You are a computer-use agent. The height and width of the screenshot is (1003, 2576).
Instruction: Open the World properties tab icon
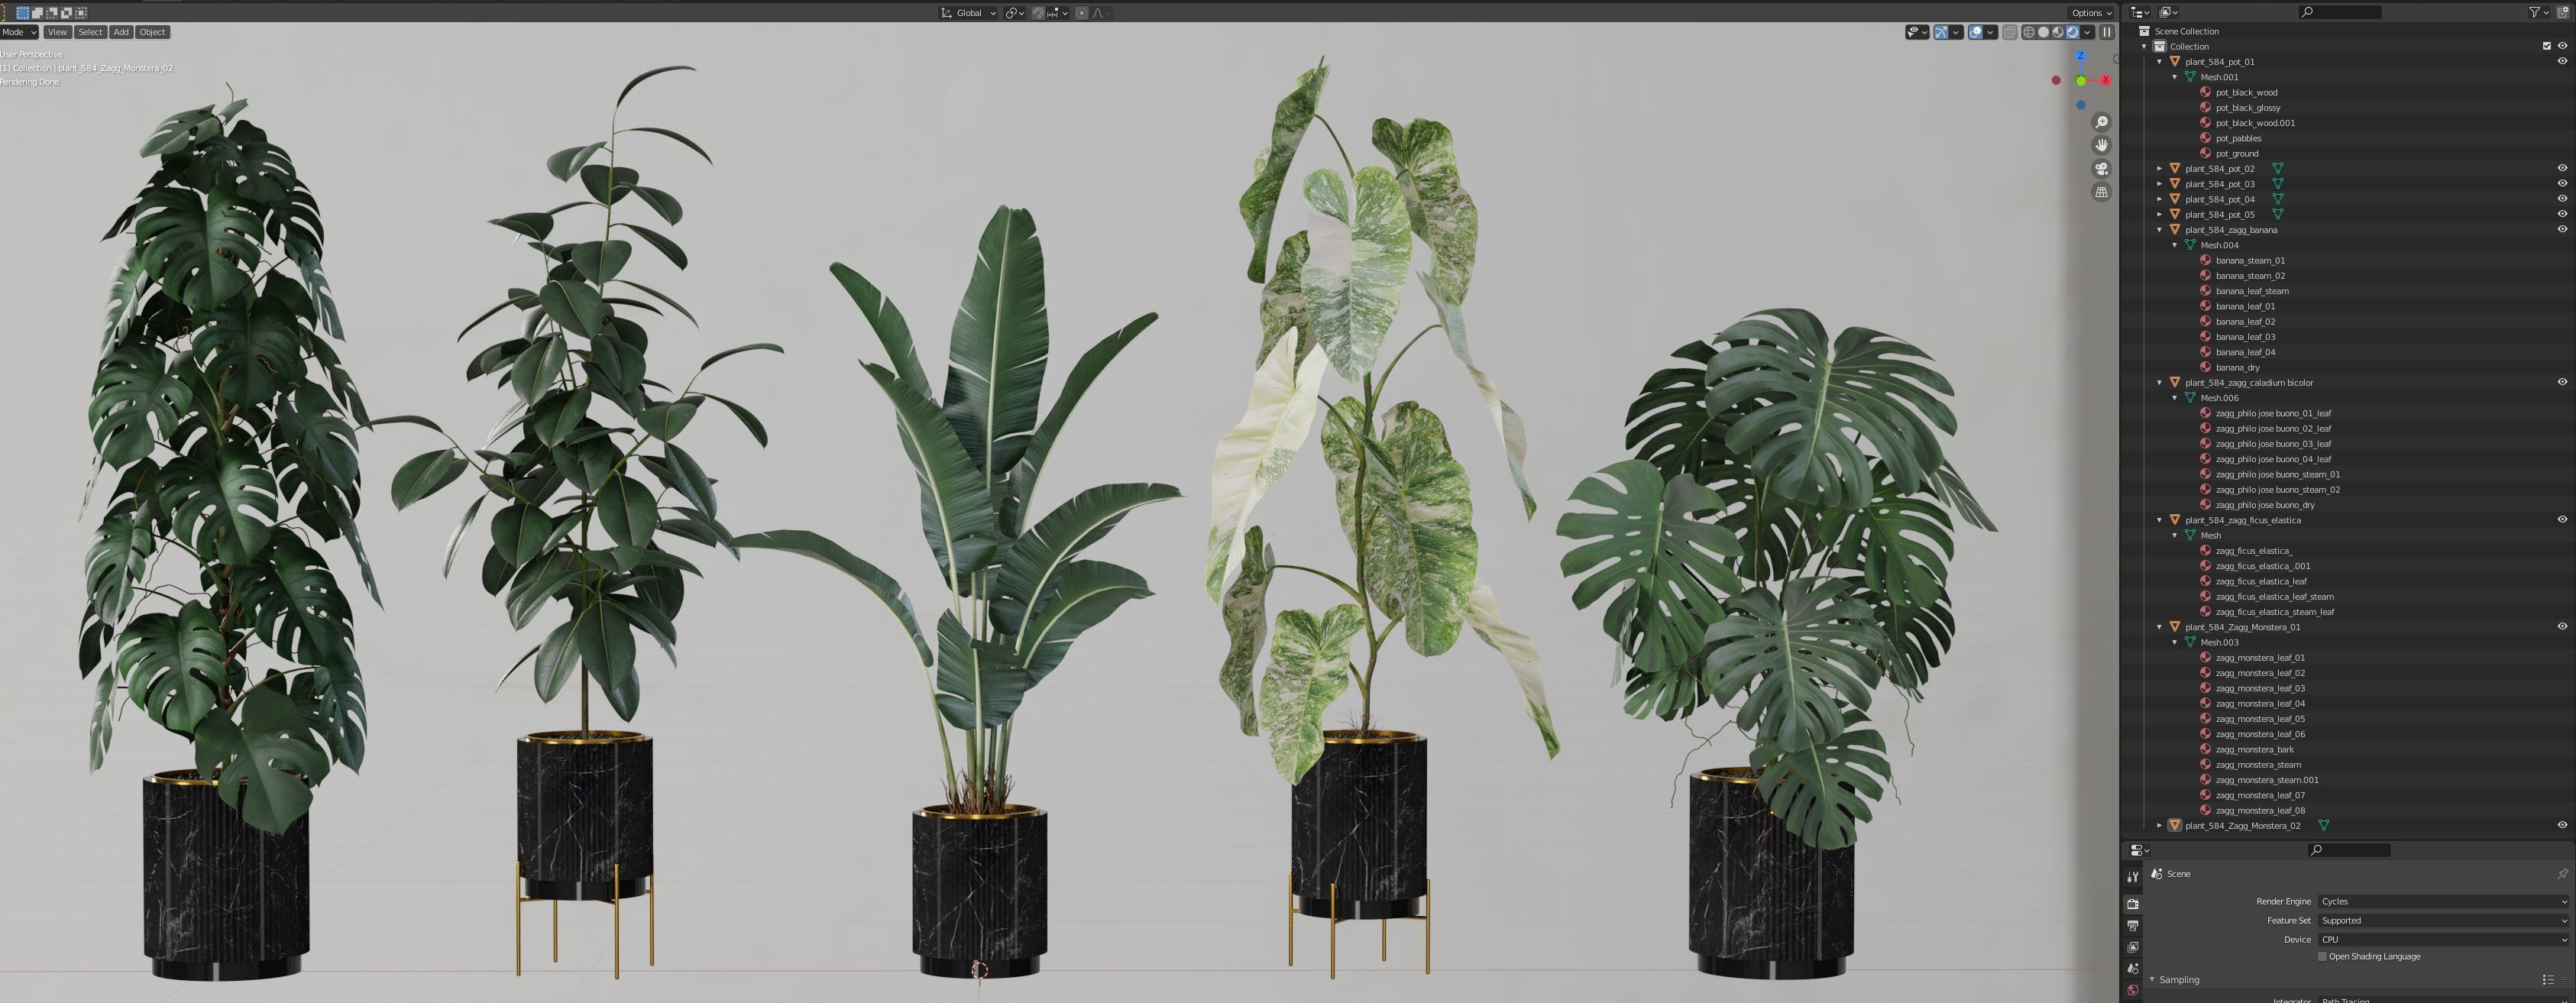2132,989
